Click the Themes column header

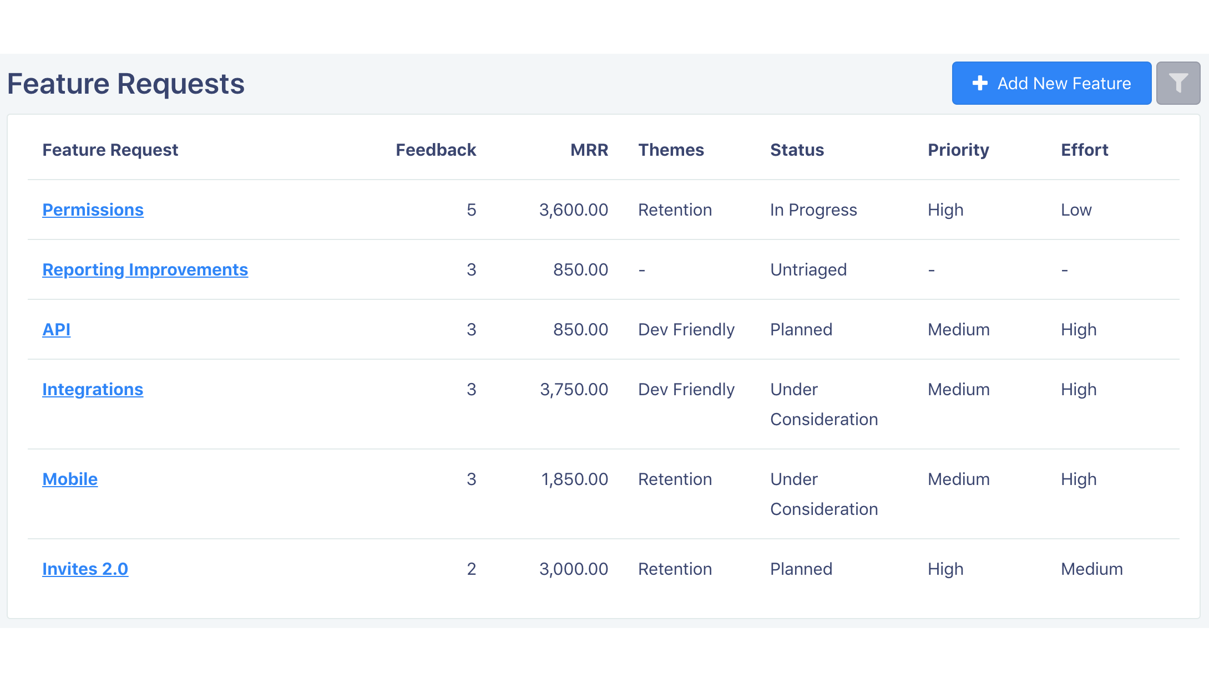pyautogui.click(x=671, y=150)
